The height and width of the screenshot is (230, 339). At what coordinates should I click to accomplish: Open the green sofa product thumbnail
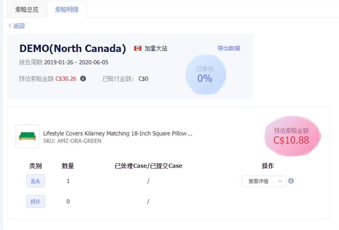click(28, 136)
